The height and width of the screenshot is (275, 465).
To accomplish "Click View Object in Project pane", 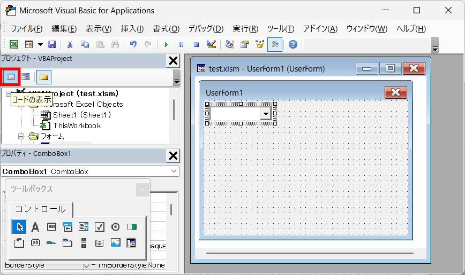I will tap(26, 77).
